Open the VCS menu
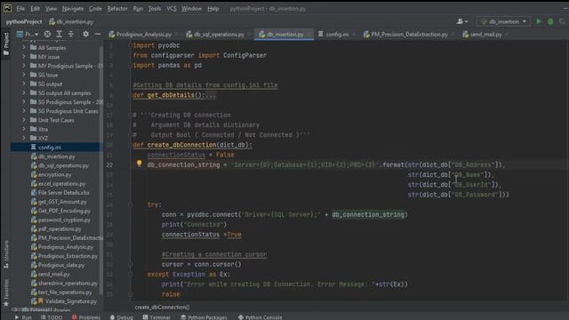Screen dimensions: 569x320 (172, 8)
